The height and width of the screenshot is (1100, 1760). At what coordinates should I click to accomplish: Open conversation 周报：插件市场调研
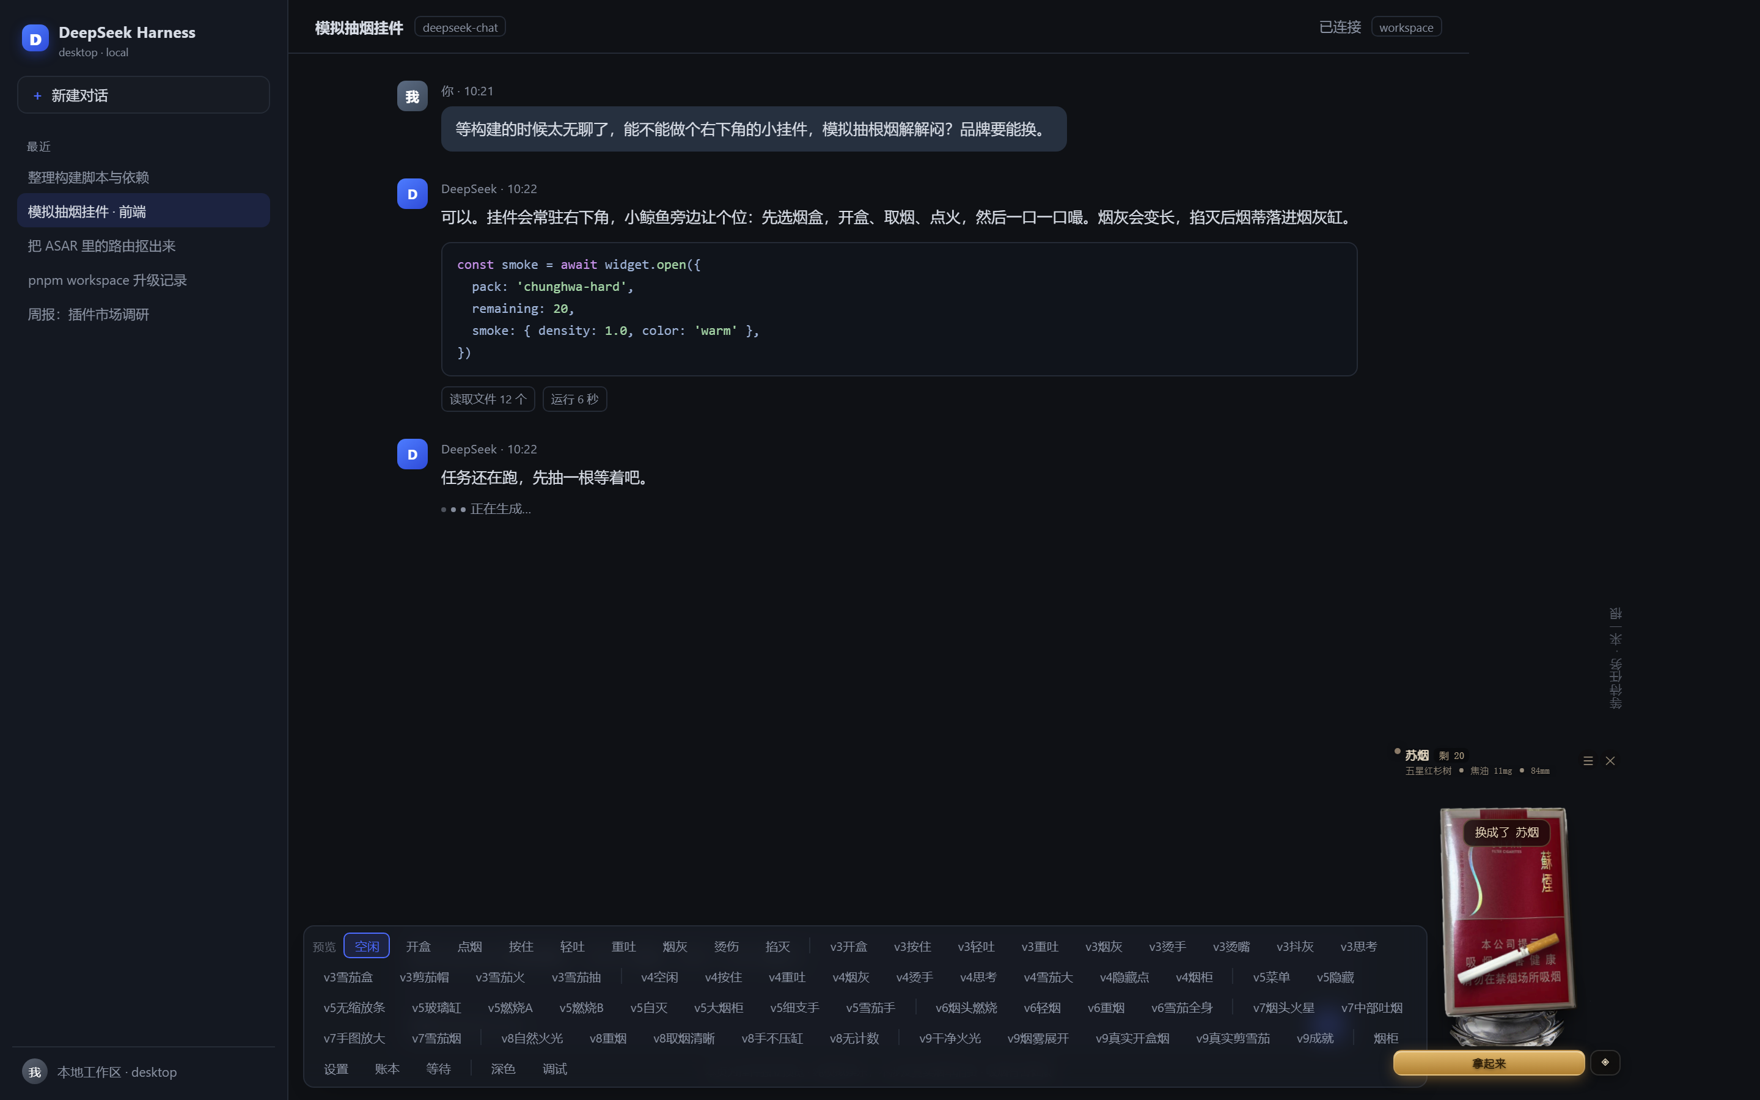tap(143, 314)
